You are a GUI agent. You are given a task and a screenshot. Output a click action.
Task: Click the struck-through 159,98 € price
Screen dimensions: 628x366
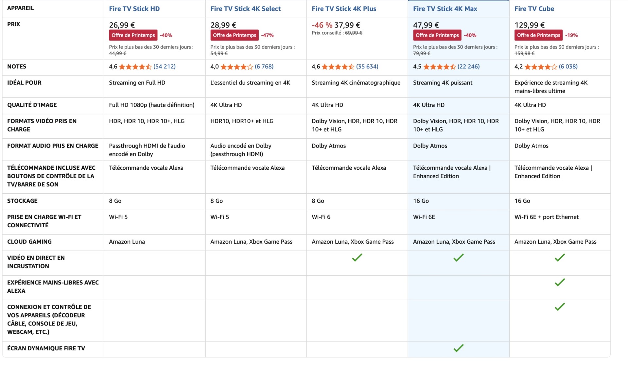click(525, 54)
